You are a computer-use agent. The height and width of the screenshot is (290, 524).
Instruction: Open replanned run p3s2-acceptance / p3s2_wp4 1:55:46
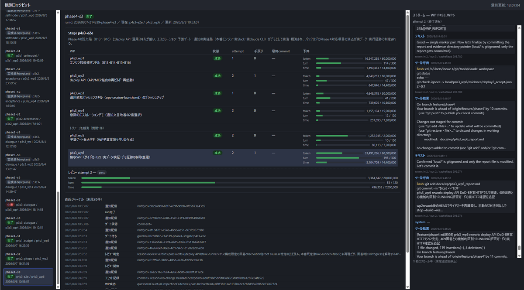click(x=28, y=99)
